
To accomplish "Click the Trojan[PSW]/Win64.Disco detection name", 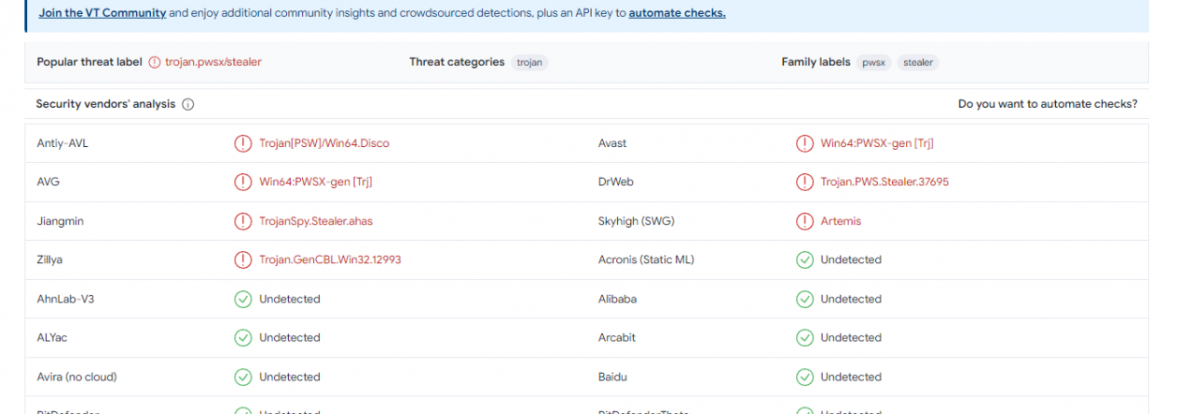I will click(324, 143).
